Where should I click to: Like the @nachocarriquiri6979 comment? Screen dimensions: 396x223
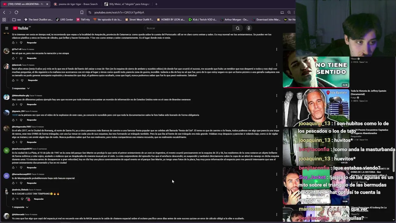click(x=13, y=168)
